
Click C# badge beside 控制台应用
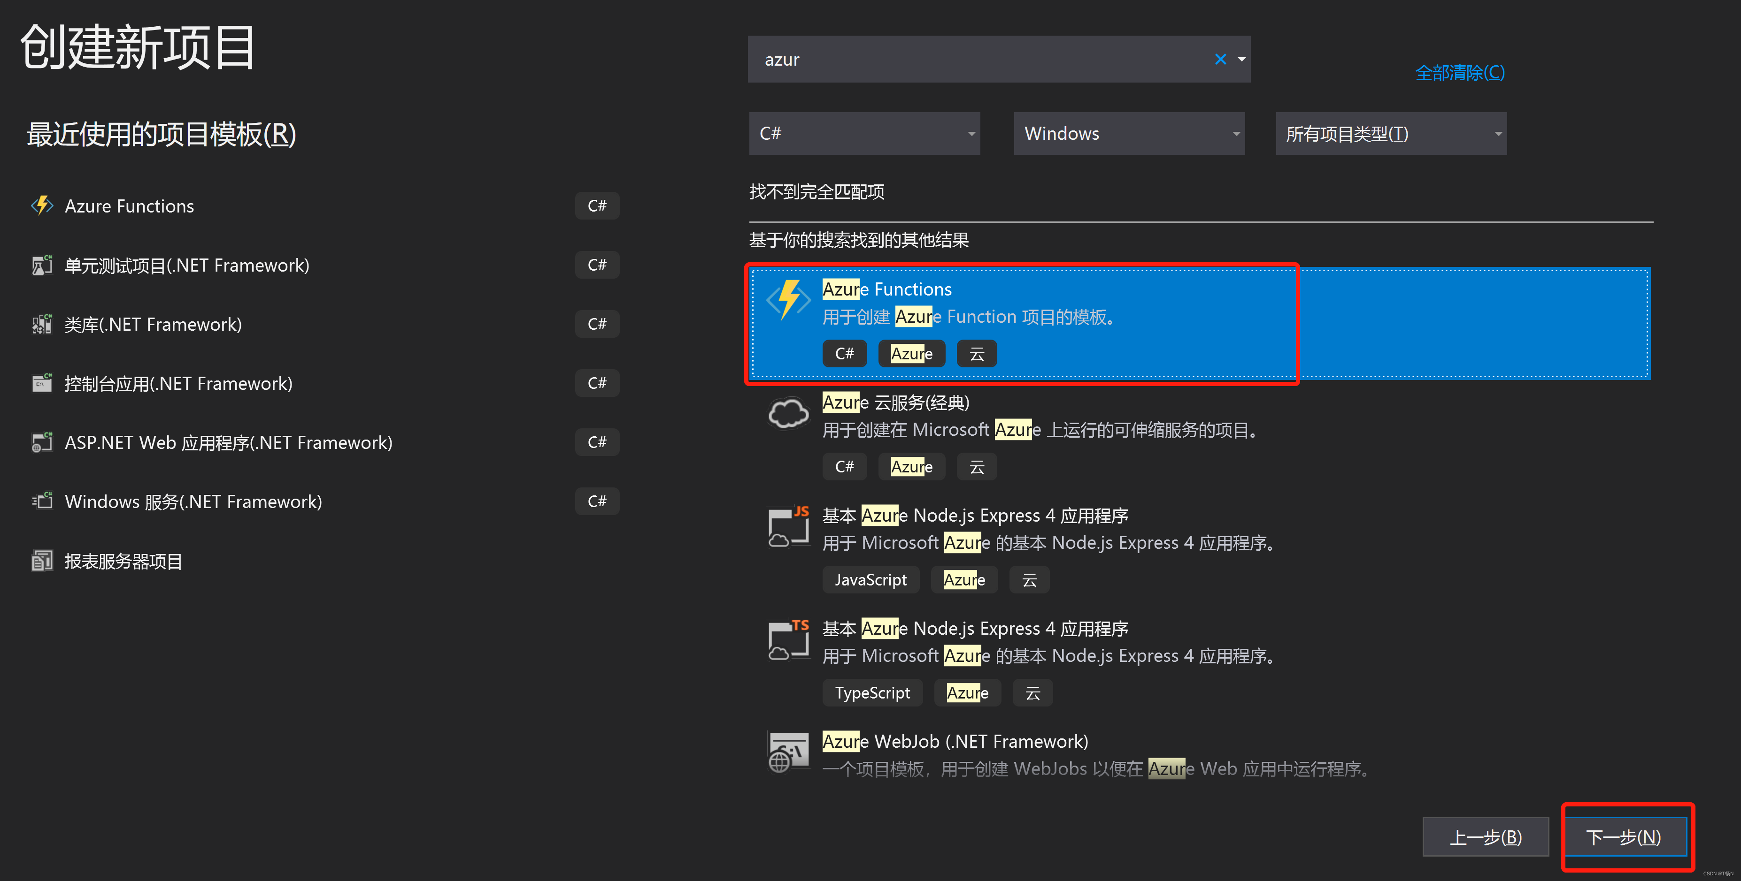(x=597, y=383)
